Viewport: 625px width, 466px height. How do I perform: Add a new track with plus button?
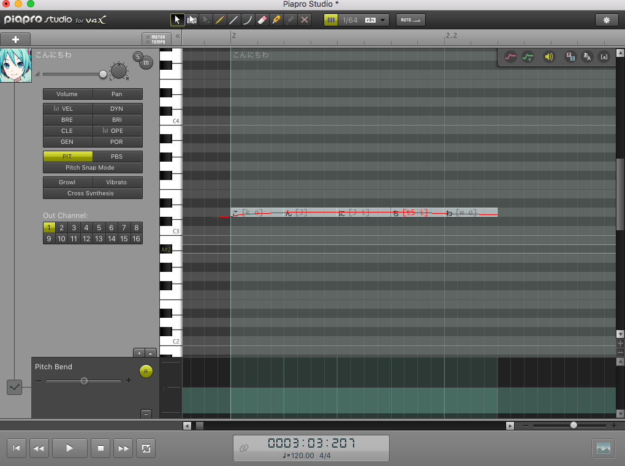click(x=15, y=39)
